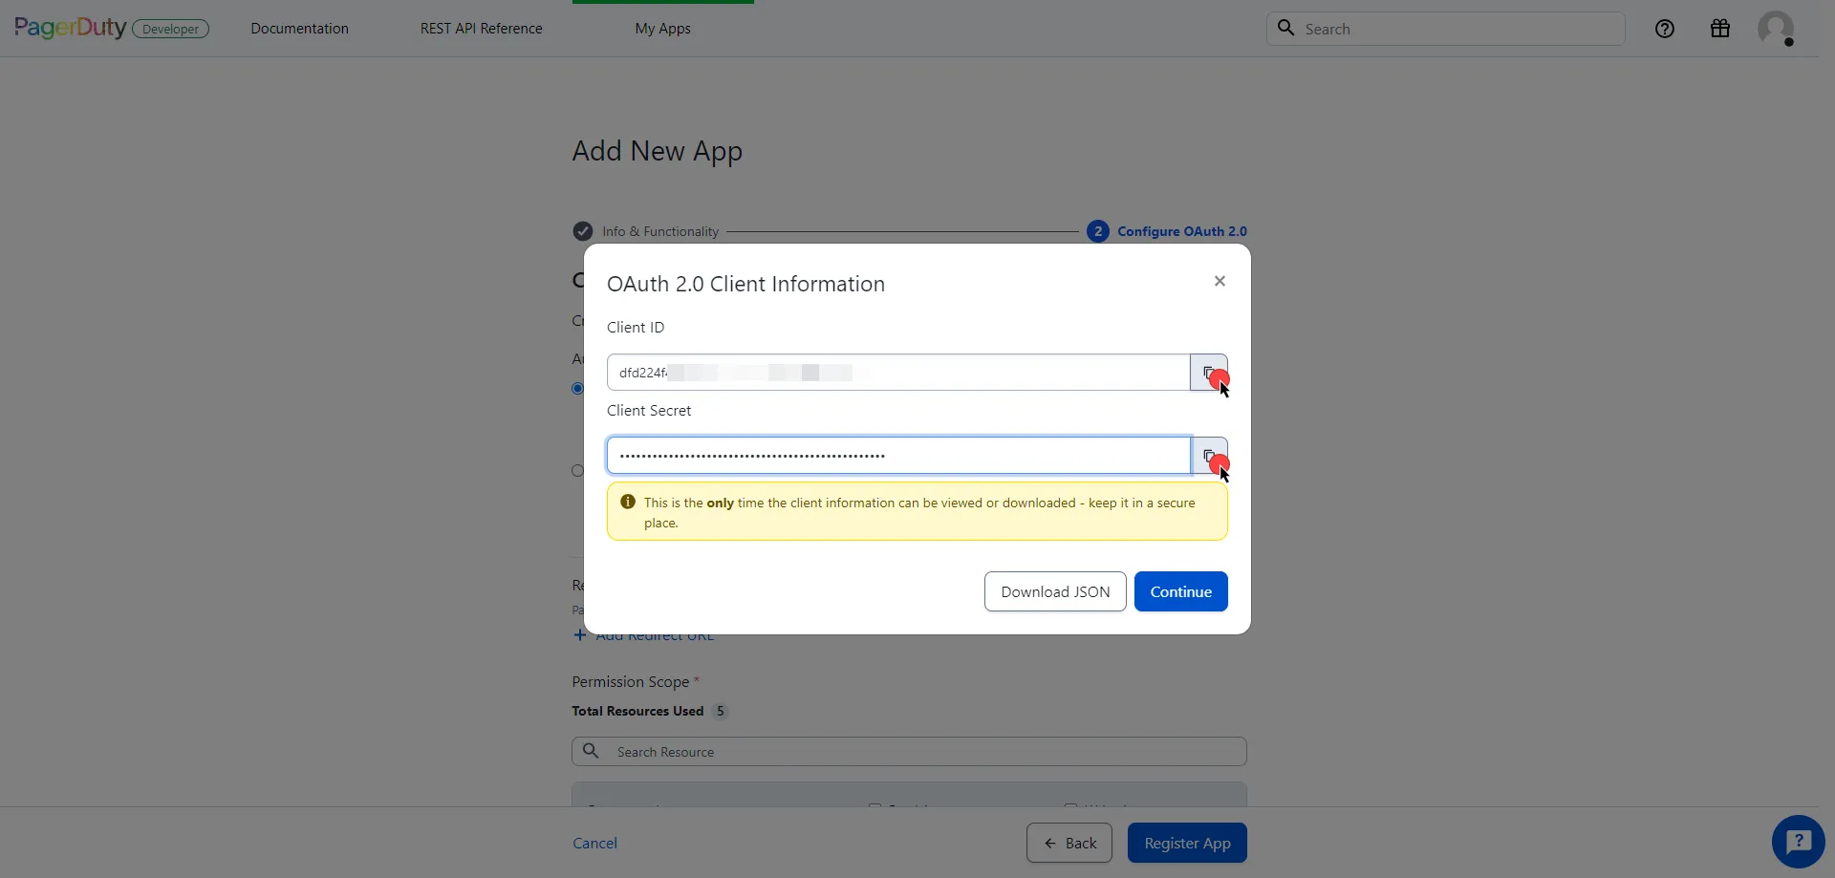Click the PagerDuty logo
1835x878 pixels.
[69, 28]
